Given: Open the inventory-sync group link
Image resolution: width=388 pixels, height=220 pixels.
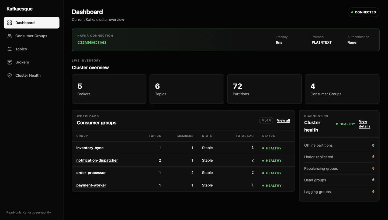Looking at the screenshot, I should coord(90,148).
